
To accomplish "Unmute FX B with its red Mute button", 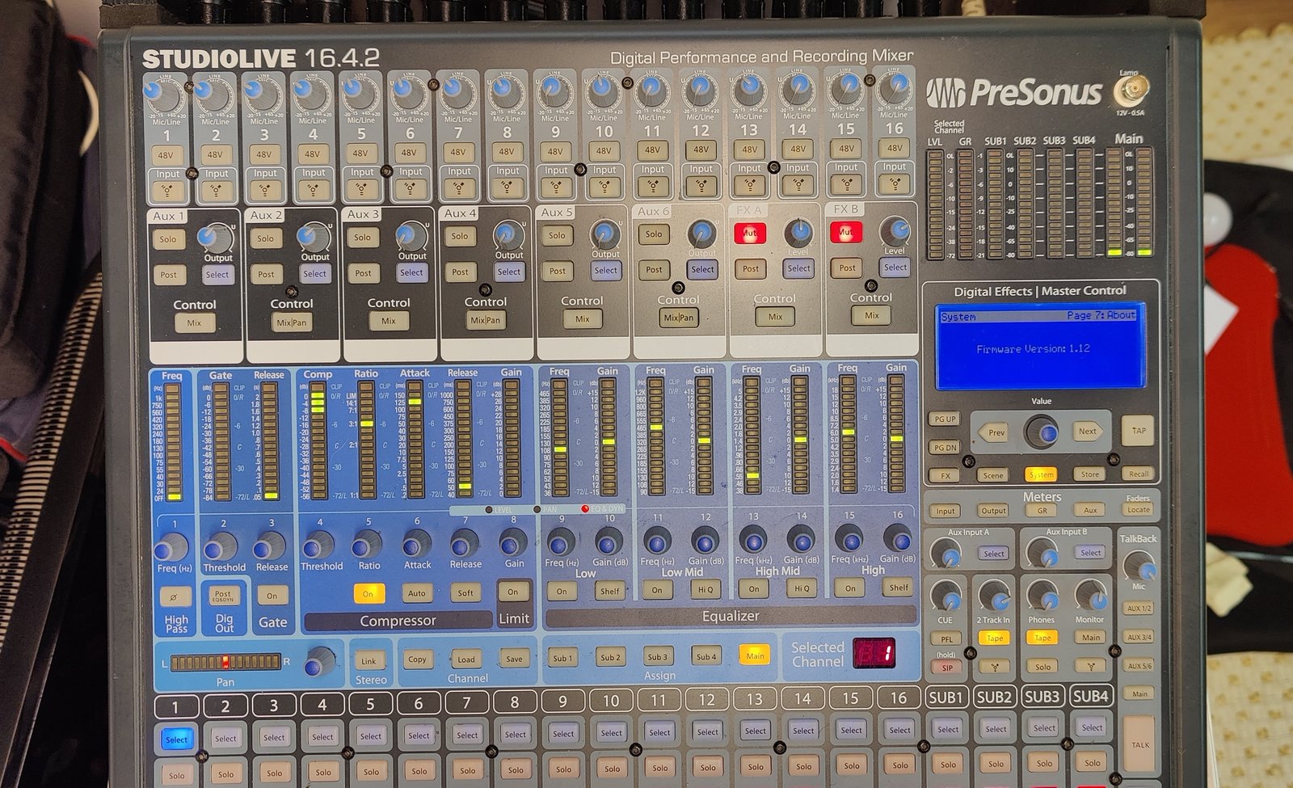I will pos(846,232).
